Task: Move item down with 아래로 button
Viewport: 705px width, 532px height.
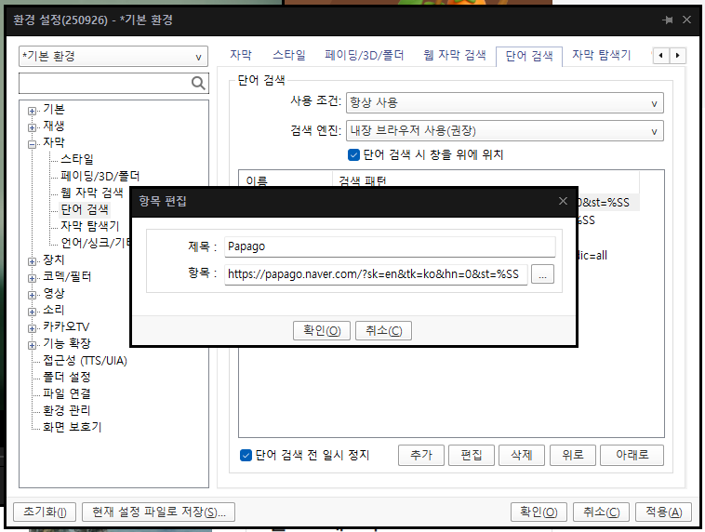Action: [x=632, y=455]
